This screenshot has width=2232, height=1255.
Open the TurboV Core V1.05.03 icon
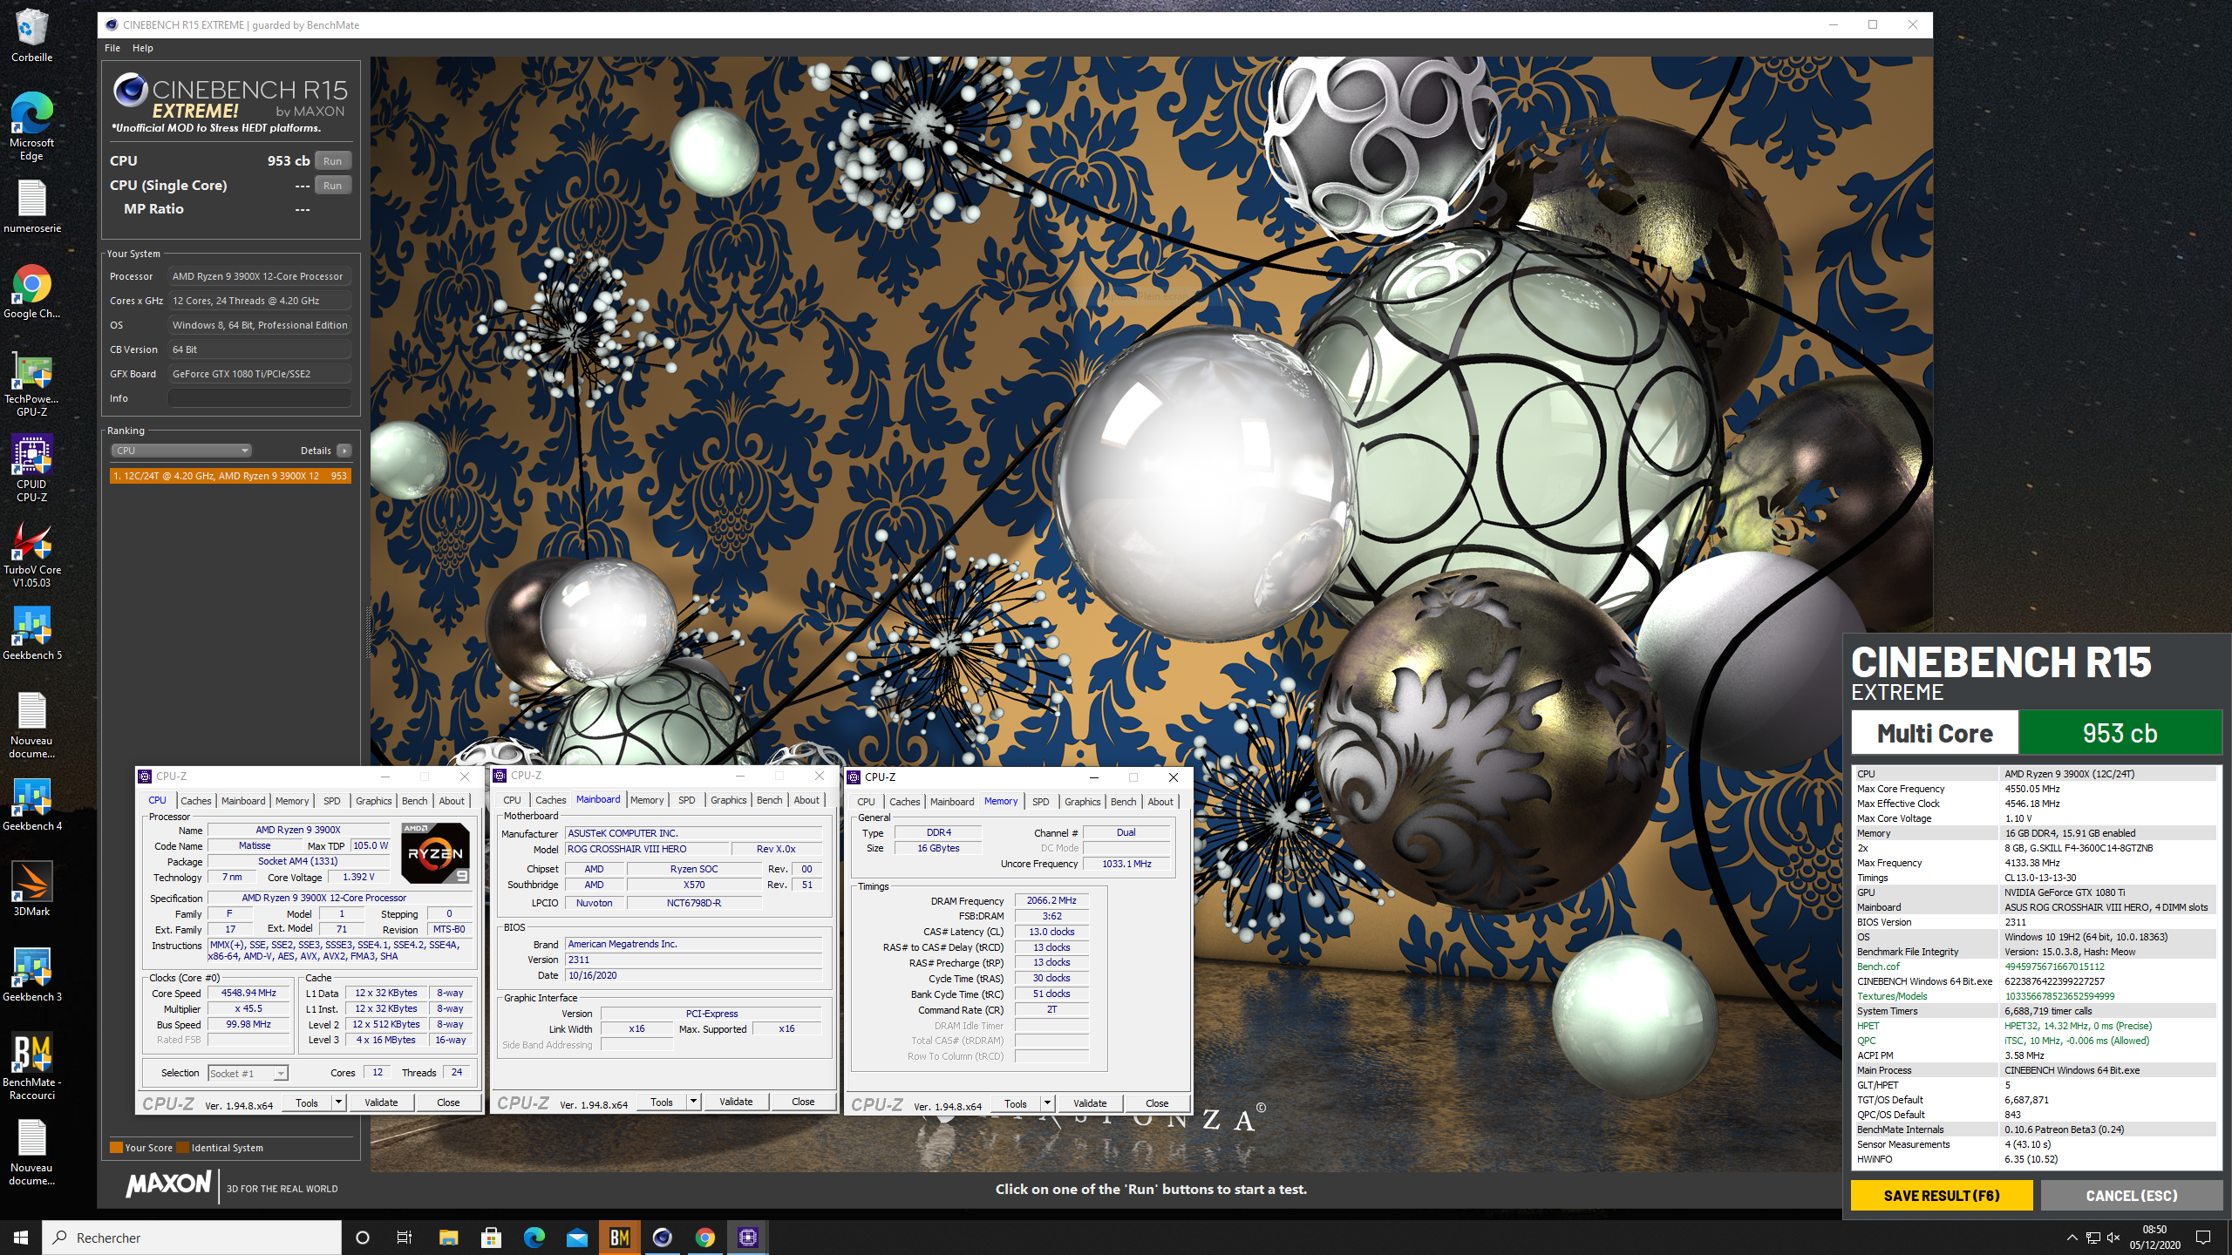(x=31, y=554)
